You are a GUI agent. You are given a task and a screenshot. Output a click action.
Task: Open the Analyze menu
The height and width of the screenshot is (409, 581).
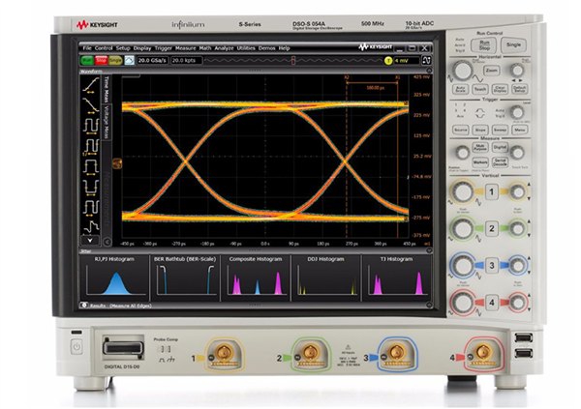pos(225,48)
